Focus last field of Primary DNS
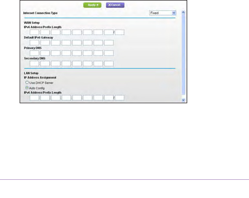Image resolution: width=249 pixels, height=198 pixels. [109, 53]
